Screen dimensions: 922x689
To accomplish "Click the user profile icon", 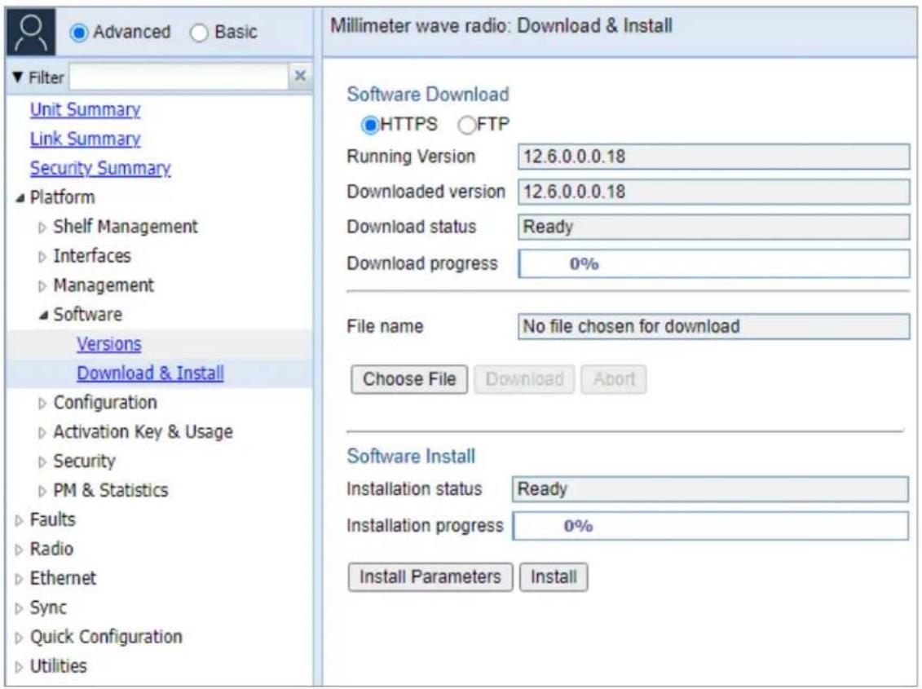I will [31, 32].
